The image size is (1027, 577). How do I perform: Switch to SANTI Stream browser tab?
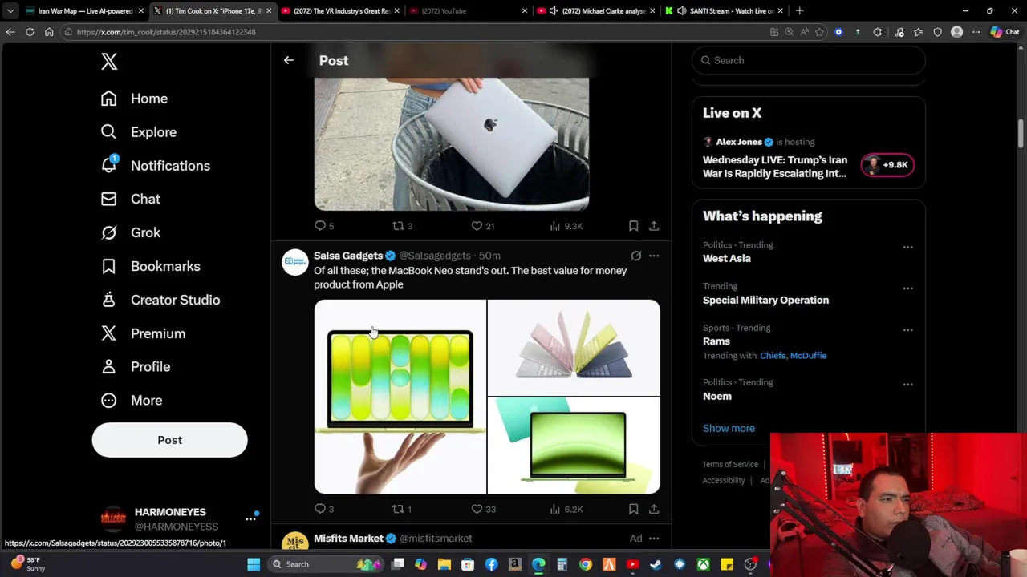pos(725,11)
